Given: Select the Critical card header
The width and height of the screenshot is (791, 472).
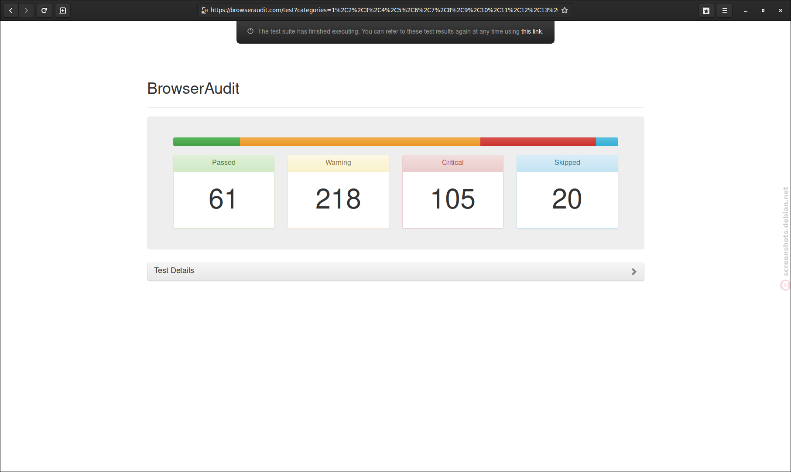Looking at the screenshot, I should pos(453,163).
